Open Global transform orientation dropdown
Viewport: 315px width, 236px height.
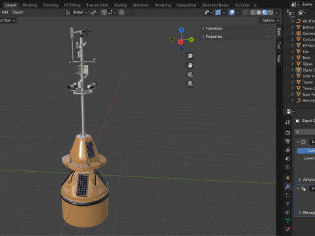click(77, 12)
